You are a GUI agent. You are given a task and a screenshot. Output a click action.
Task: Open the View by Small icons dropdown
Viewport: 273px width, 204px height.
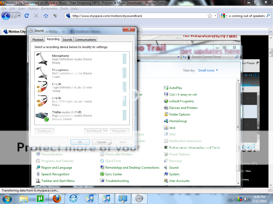208,70
